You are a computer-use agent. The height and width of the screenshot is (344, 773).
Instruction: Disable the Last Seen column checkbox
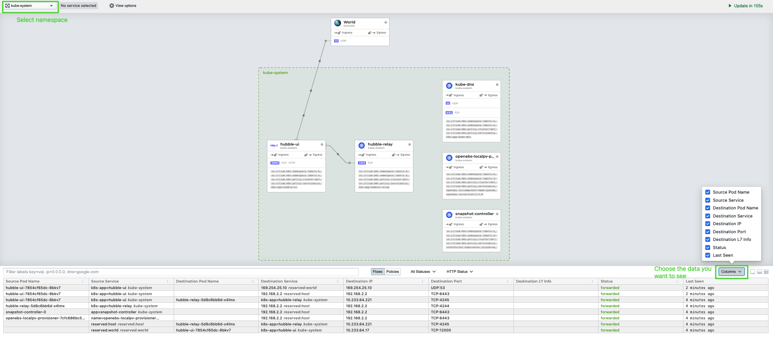[708, 255]
